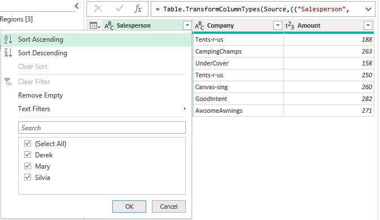Click the Regions [3] group label
The image size is (380, 220).
click(x=16, y=19)
